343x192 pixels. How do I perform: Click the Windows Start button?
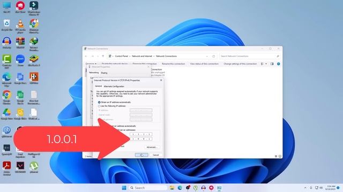click(x=124, y=188)
